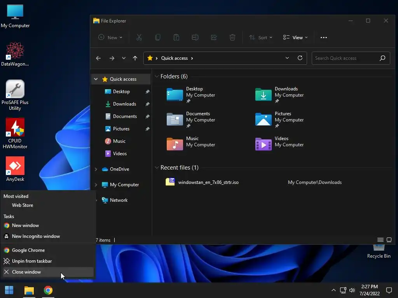Screen dimensions: 398x298
Task: Select the My Computer desktop icon
Action: point(15,16)
